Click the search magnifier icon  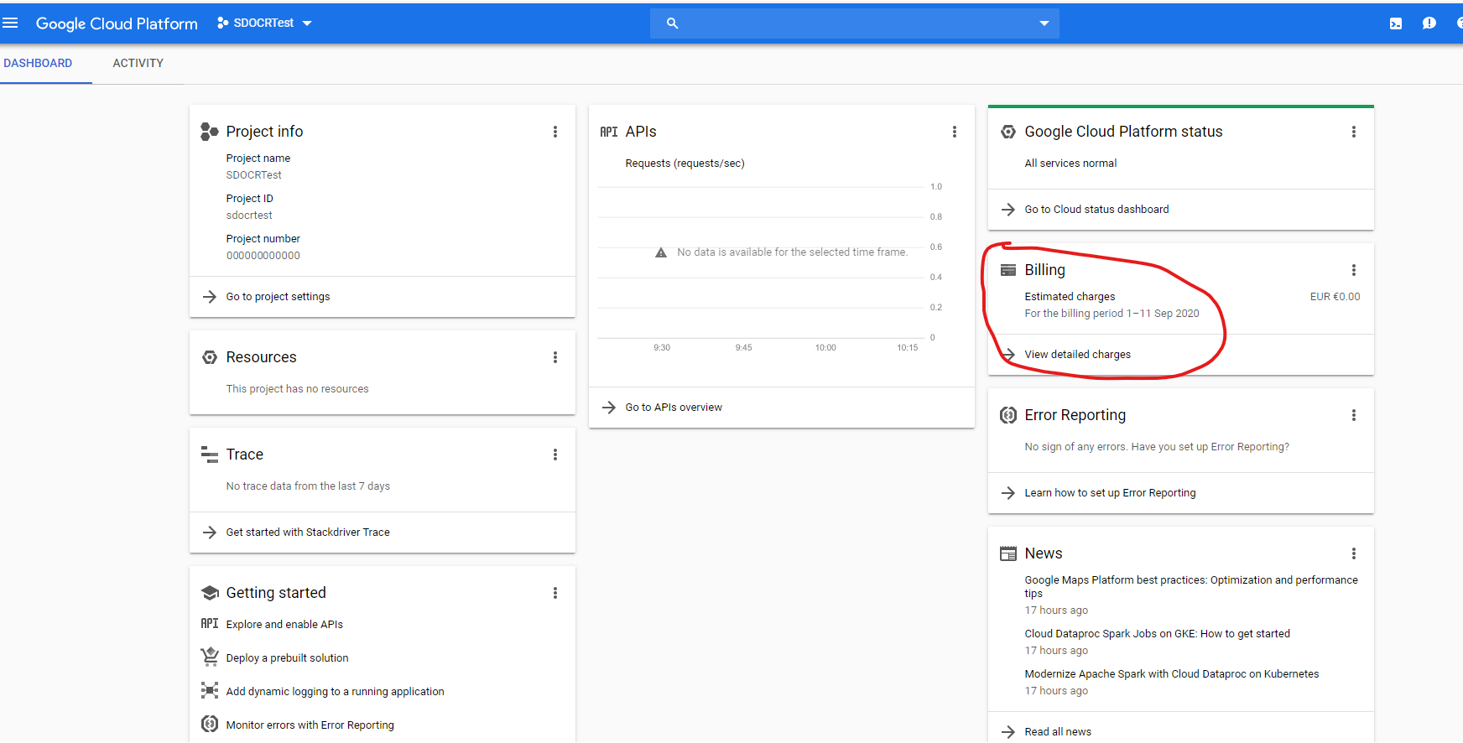click(x=672, y=23)
